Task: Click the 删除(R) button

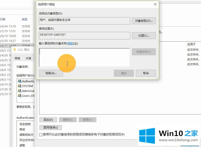Action: pos(68,120)
